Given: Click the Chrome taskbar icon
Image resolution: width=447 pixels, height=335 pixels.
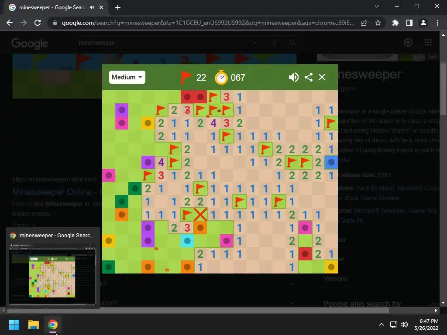Looking at the screenshot, I should point(52,325).
